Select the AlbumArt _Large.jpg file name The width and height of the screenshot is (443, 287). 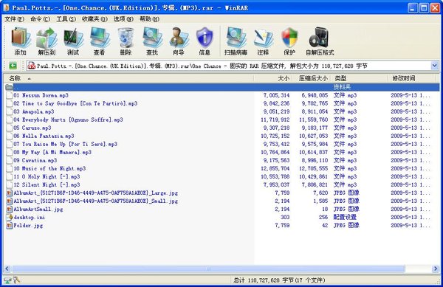[x=96, y=193]
